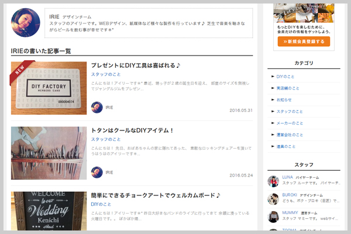Image resolution: width=351 pixels, height=234 pixels.
Task: Open IRIE's large profile avatar
Action: (x=26, y=23)
